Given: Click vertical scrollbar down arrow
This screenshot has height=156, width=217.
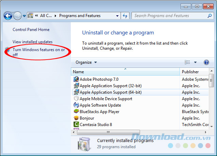Looking at the screenshot, I should coord(212,126).
